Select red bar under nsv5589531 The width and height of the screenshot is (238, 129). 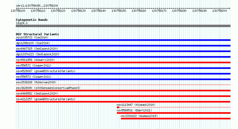pos(174,113)
